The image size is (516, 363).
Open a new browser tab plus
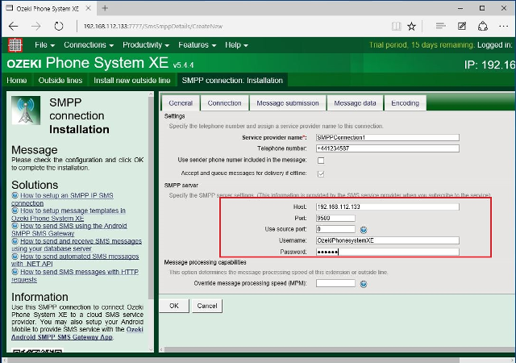pos(105,8)
